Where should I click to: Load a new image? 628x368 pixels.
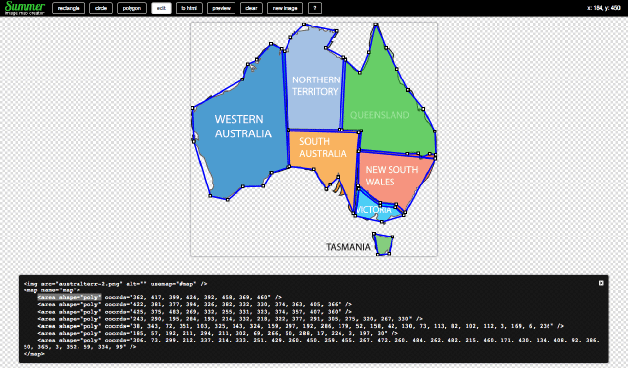point(285,8)
